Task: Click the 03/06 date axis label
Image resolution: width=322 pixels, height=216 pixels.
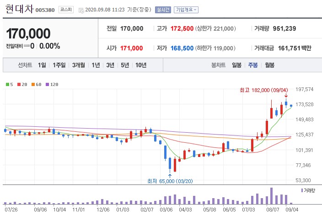Action: tap(166, 210)
